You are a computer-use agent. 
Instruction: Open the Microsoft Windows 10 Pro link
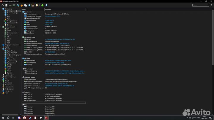click(x=53, y=16)
